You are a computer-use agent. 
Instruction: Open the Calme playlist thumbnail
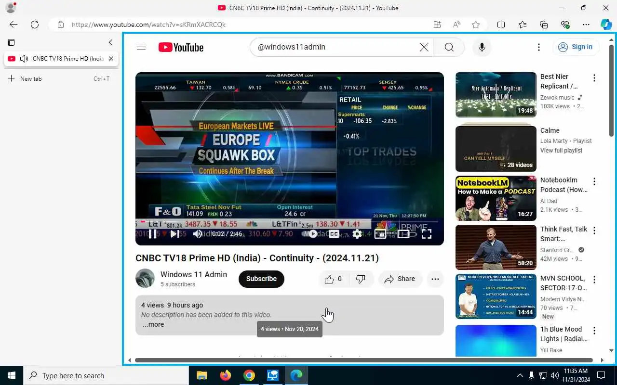(496, 149)
